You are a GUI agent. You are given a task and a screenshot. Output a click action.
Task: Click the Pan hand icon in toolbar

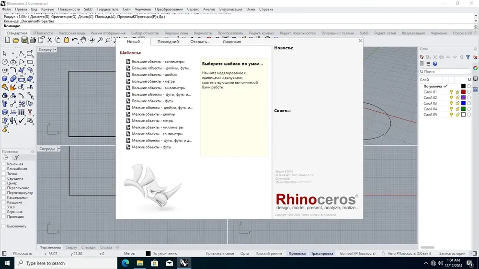click(x=83, y=40)
